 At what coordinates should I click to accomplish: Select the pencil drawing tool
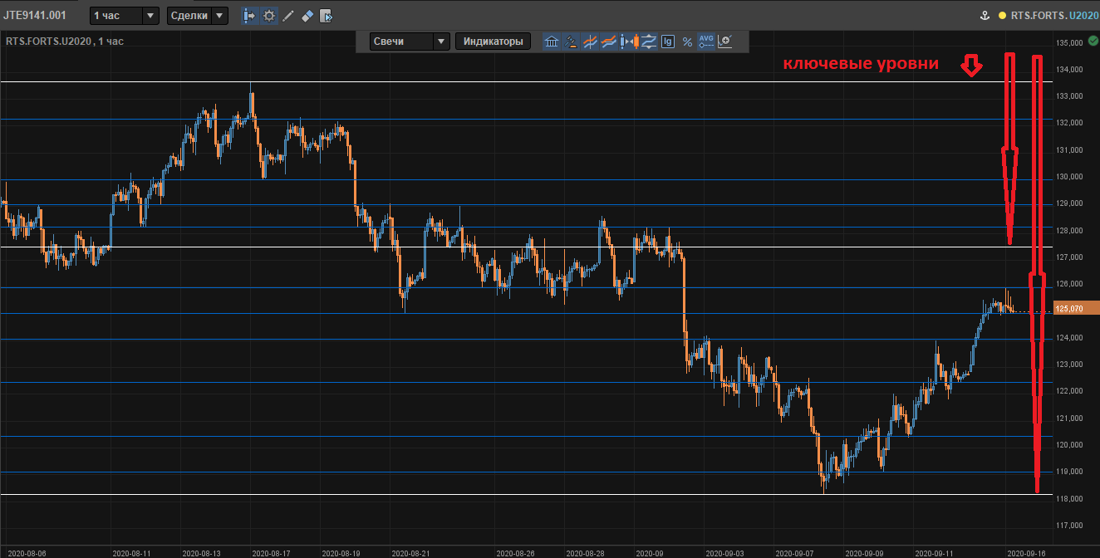tap(287, 15)
